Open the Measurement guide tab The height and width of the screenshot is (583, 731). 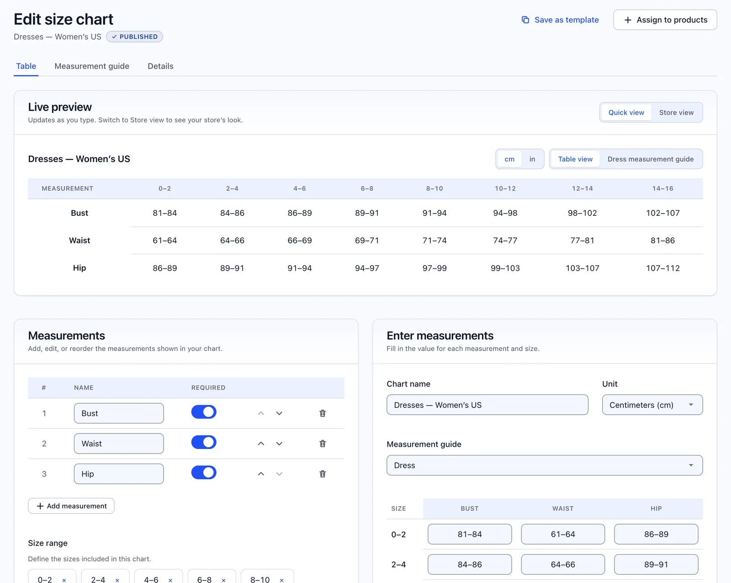tap(92, 66)
